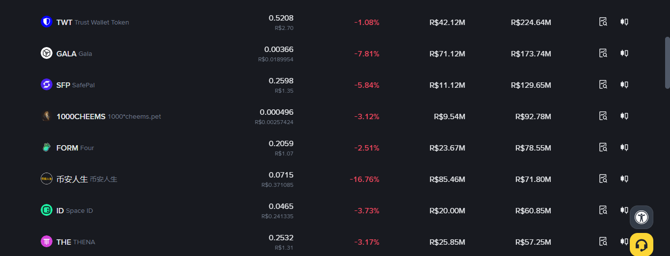Click the Trust Wallet Token coin logo

coord(47,22)
